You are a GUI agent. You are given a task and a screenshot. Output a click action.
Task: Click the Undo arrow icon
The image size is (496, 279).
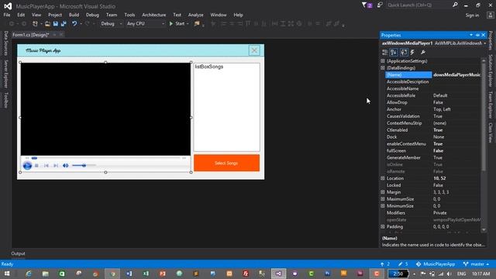point(74,24)
